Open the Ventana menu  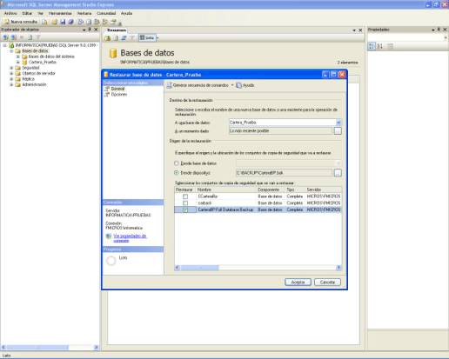84,13
